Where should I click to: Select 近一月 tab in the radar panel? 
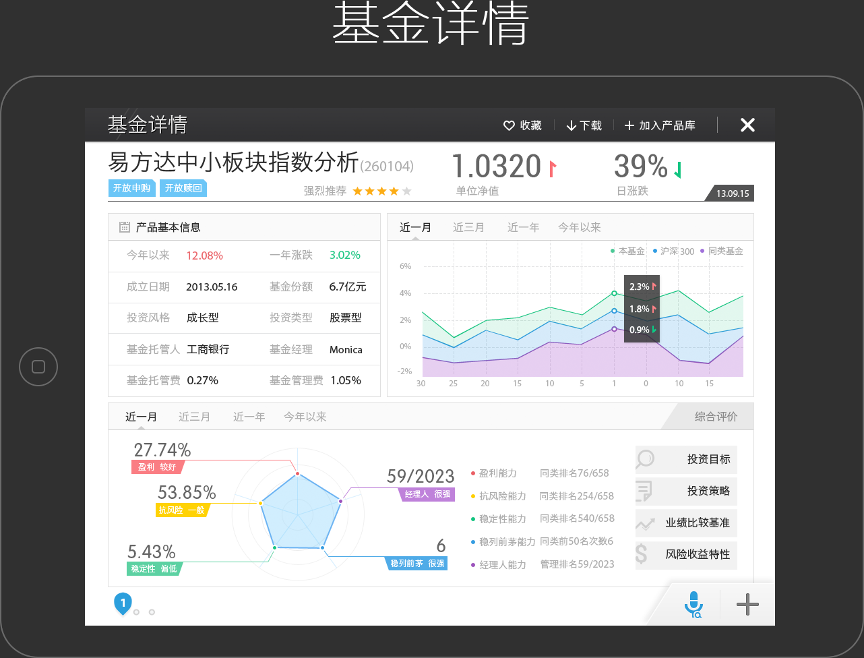click(x=141, y=417)
